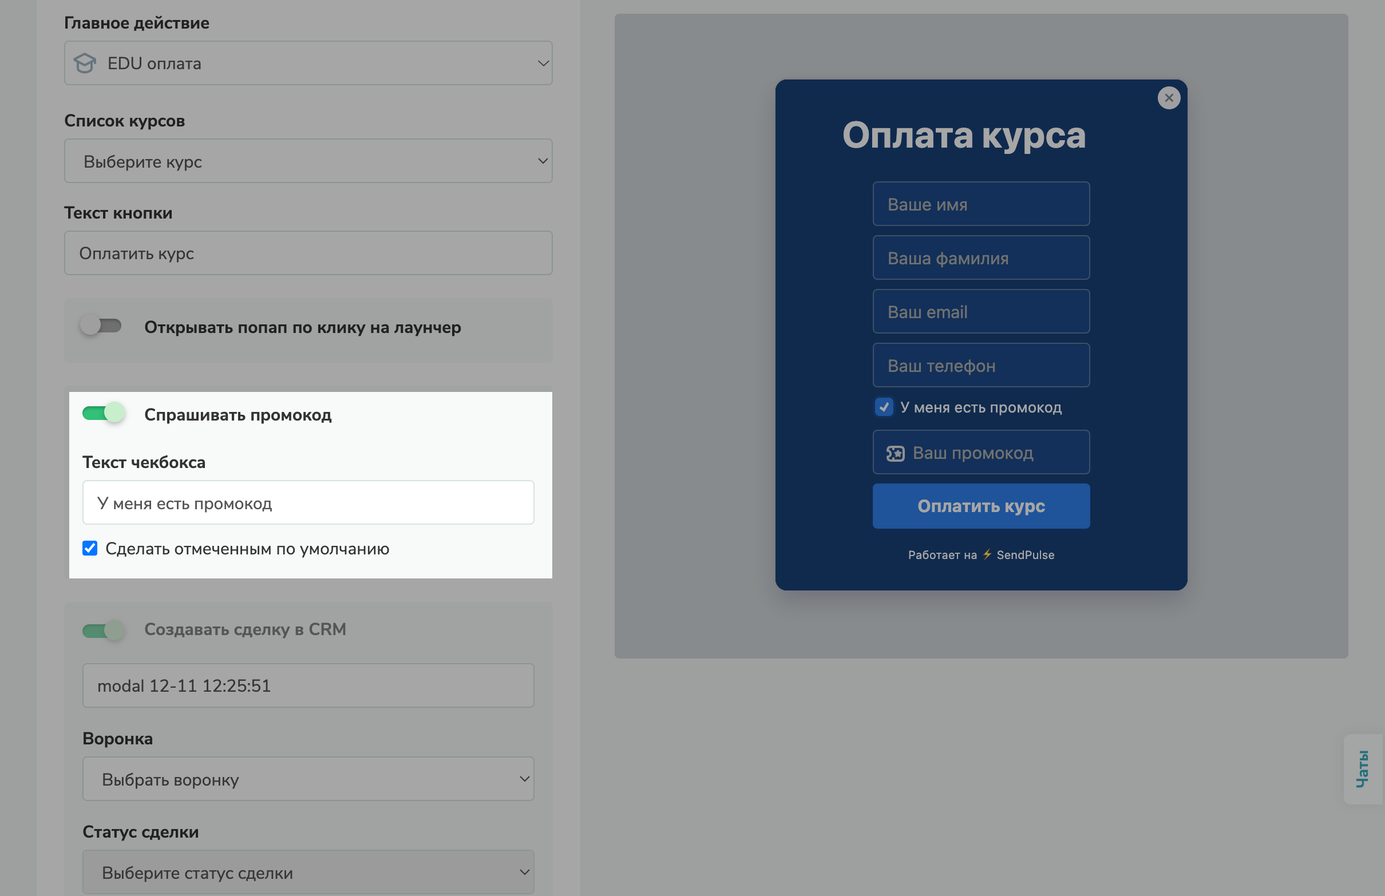Click the CRM deal name field modal 12-11
Viewport: 1385px width, 896px height.
click(308, 685)
